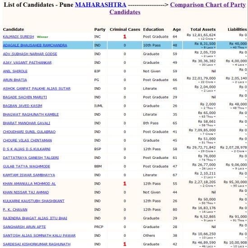Click DATTATRAYA GANESH TALGERI link
The image size is (248, 248).
point(31,158)
